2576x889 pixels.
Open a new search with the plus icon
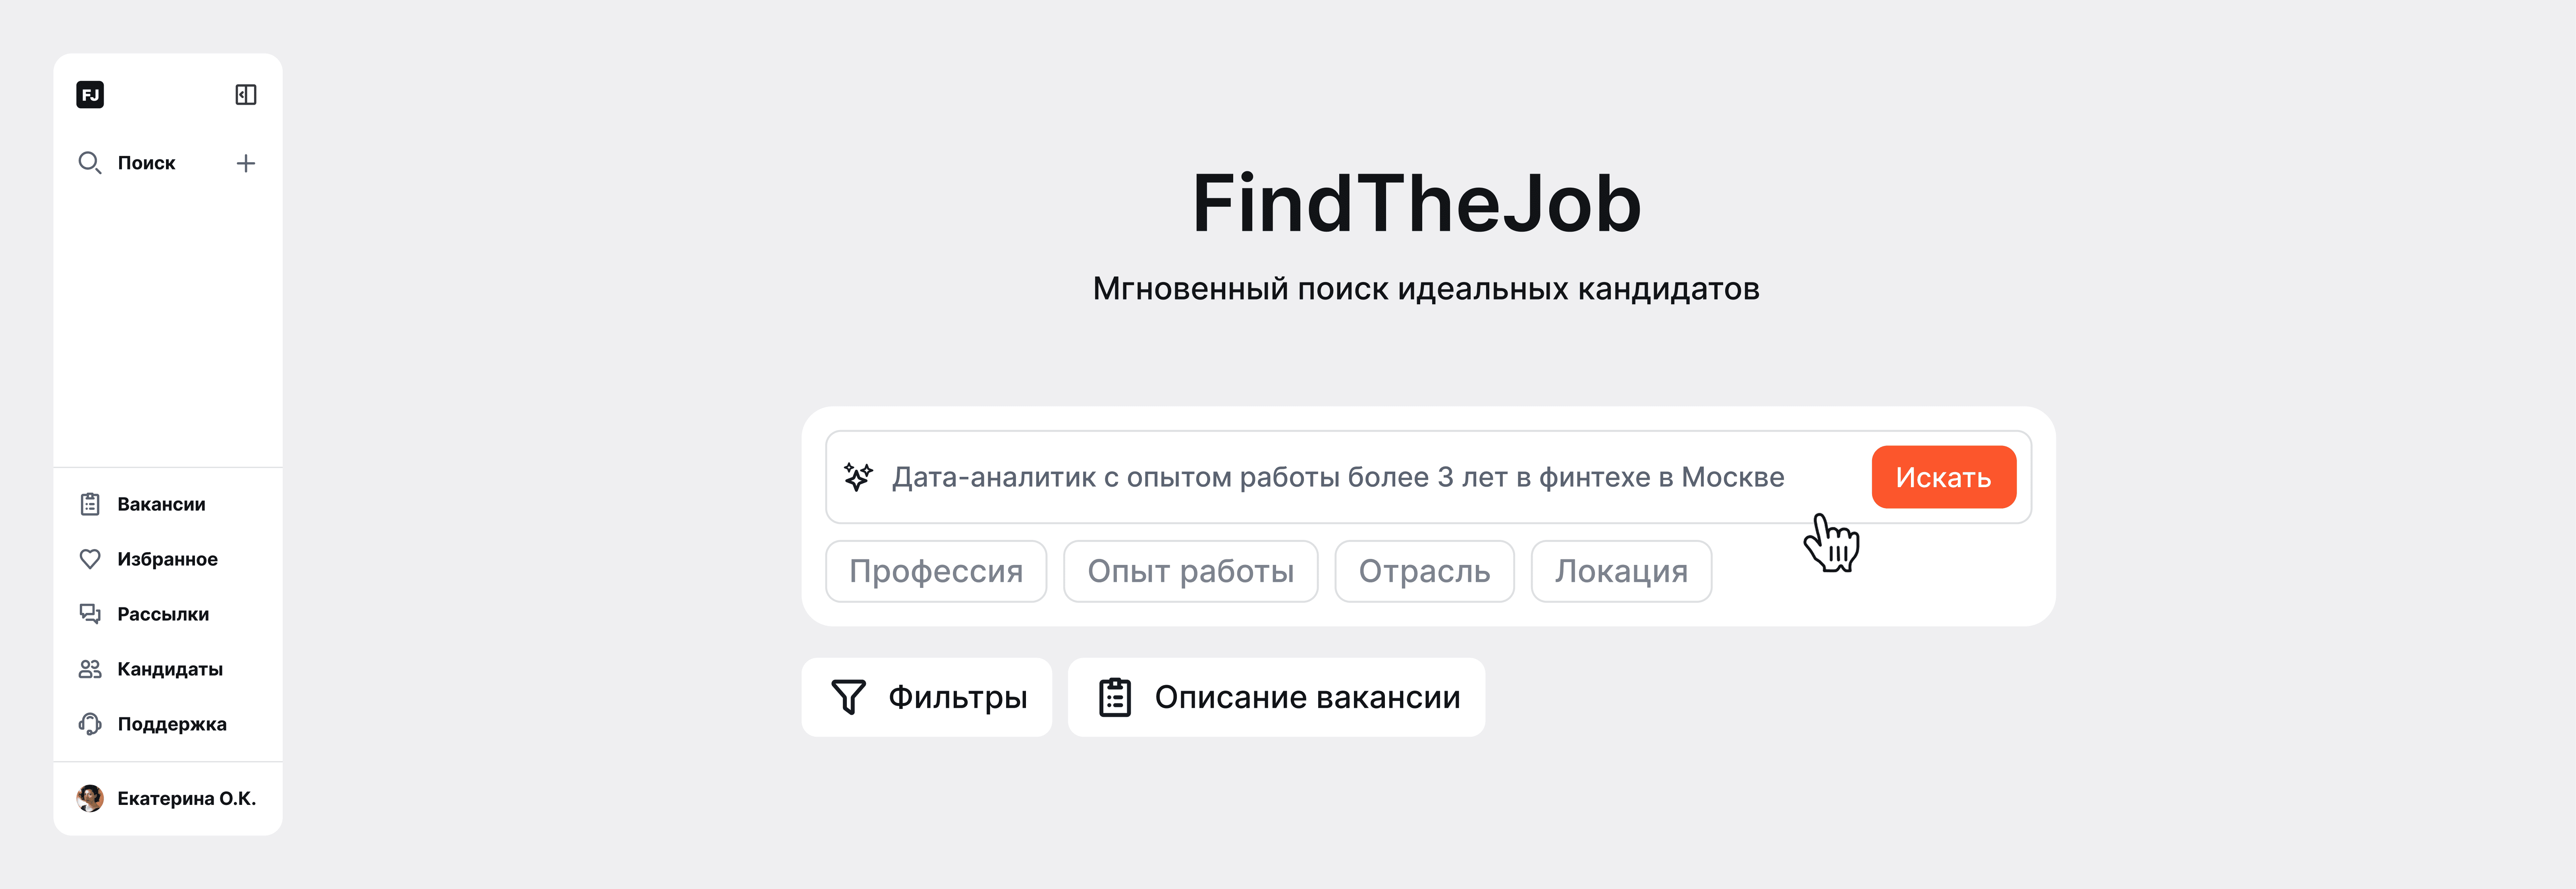[x=246, y=162]
